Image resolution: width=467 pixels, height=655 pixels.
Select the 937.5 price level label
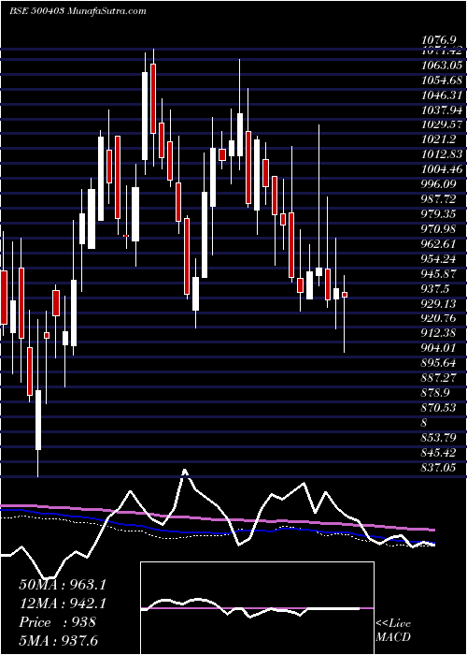point(435,288)
